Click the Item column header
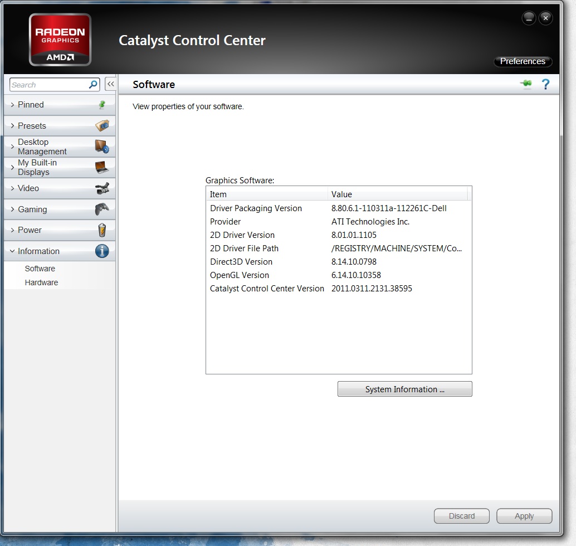Image resolution: width=576 pixels, height=546 pixels. pos(267,194)
